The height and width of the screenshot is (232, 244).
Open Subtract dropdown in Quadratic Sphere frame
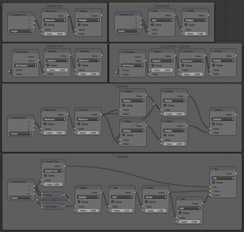[x=162, y=61]
